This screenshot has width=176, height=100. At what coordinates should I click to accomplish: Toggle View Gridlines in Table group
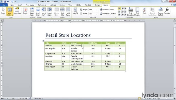(x=10, y=12)
